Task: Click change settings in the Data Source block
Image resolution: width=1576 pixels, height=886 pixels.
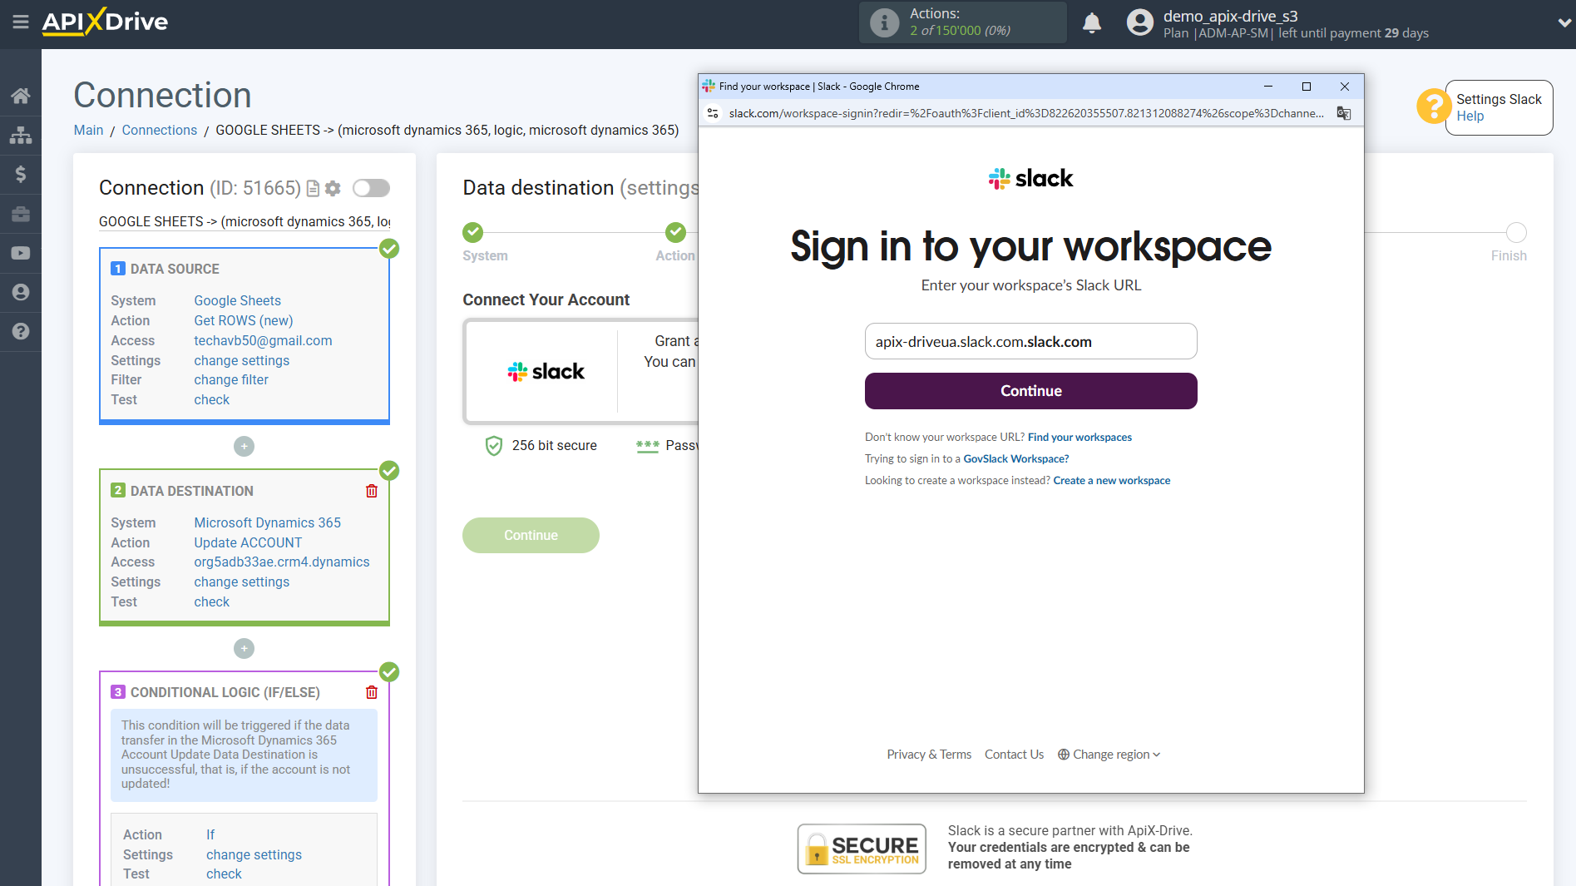Action: [x=241, y=360]
